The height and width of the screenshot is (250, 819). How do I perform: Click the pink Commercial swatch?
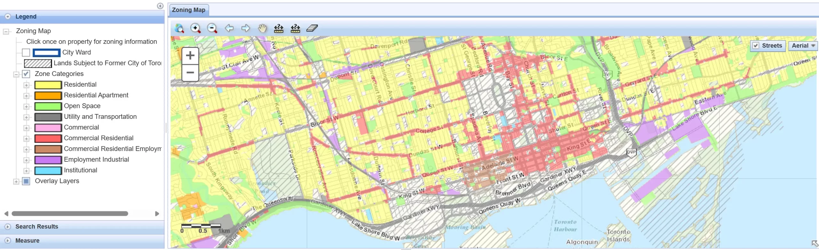point(48,127)
